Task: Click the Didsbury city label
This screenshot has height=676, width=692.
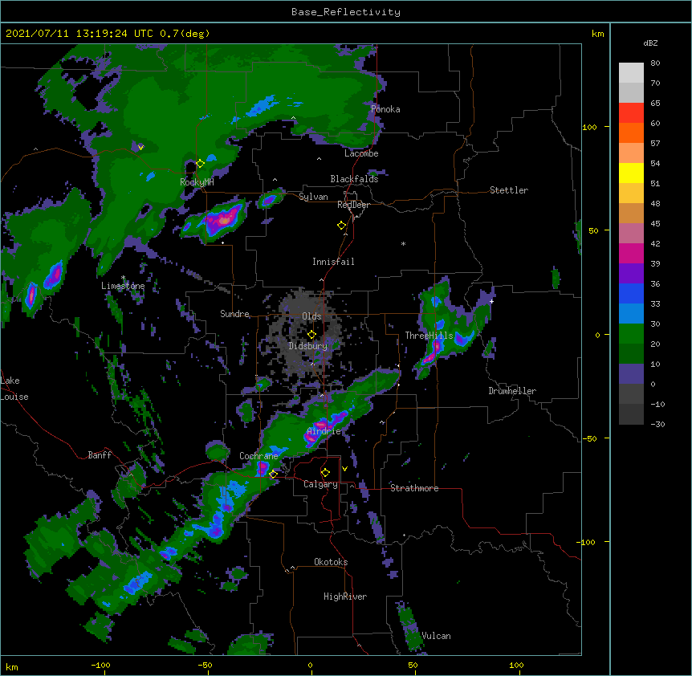Action: click(x=308, y=346)
